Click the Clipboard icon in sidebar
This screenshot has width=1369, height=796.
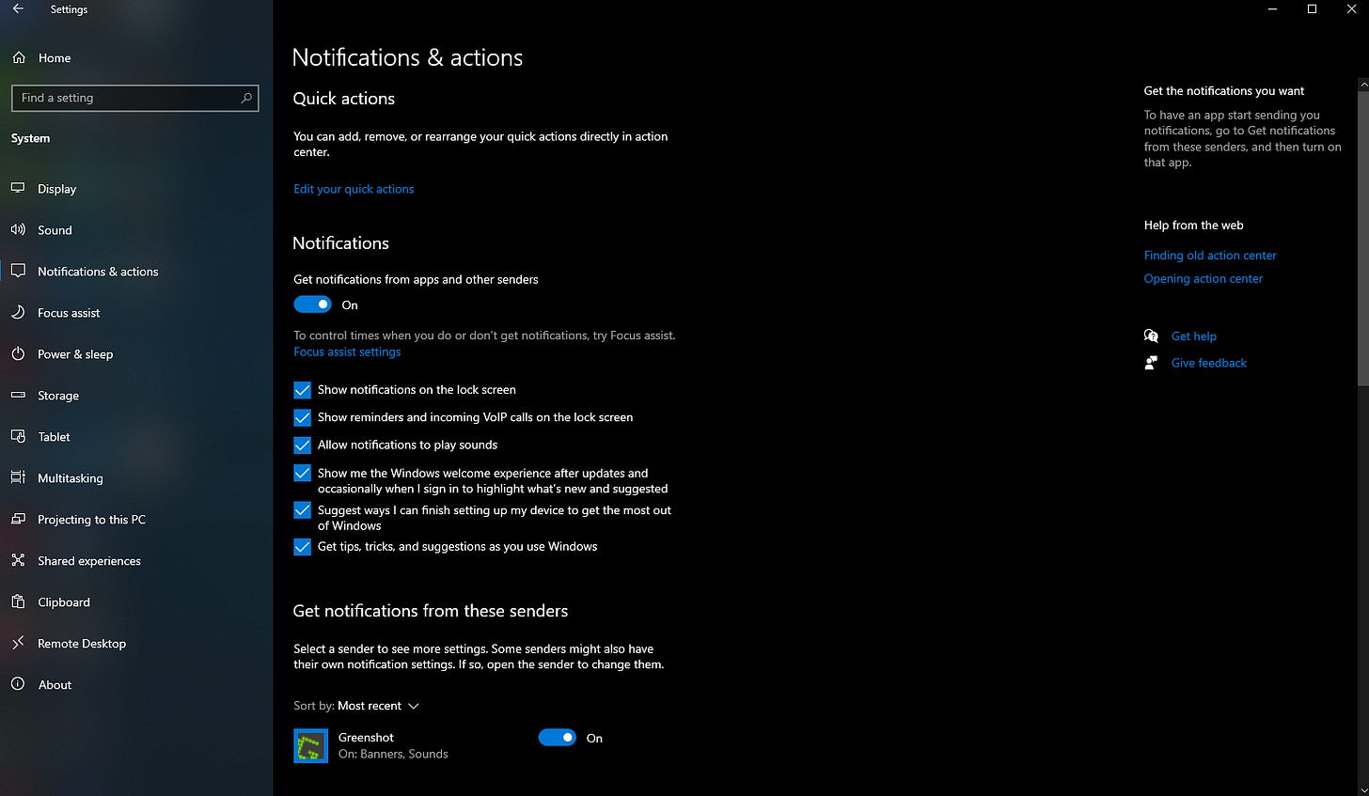click(18, 601)
